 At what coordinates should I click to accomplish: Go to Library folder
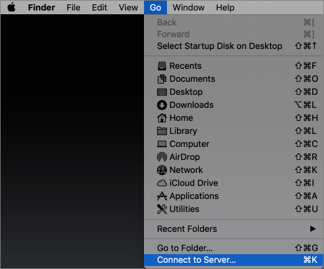234,131
